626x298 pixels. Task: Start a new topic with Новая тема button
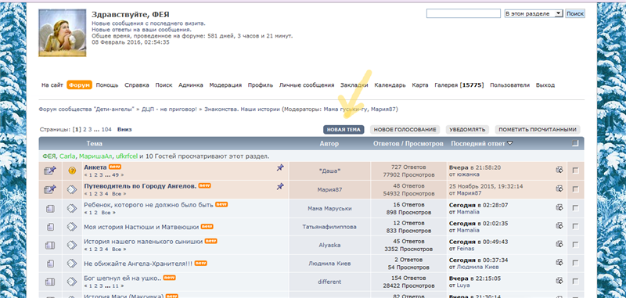tap(344, 130)
